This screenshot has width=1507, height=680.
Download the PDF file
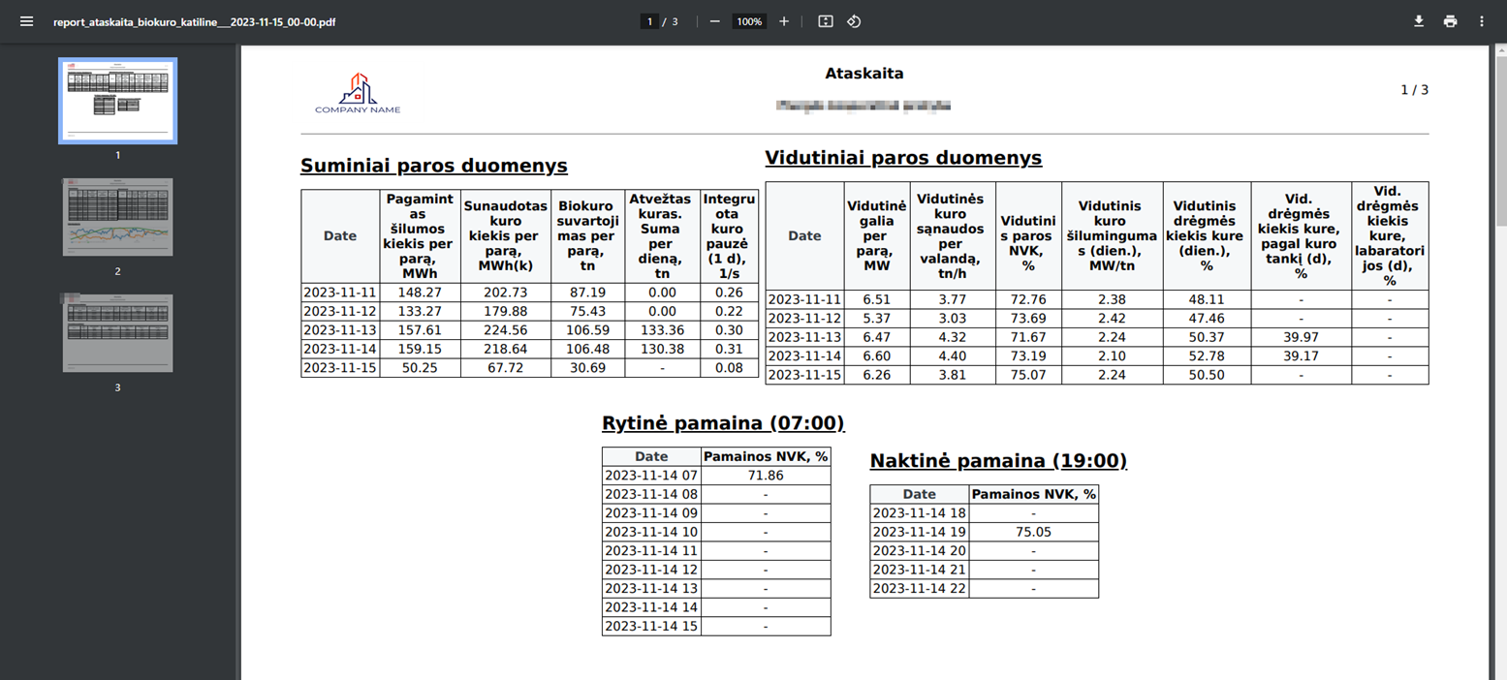click(x=1419, y=21)
